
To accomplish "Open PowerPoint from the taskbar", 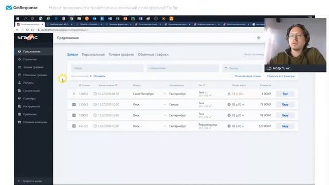I will [125, 18].
